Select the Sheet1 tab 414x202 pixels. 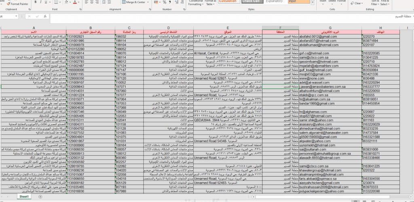[24, 196]
